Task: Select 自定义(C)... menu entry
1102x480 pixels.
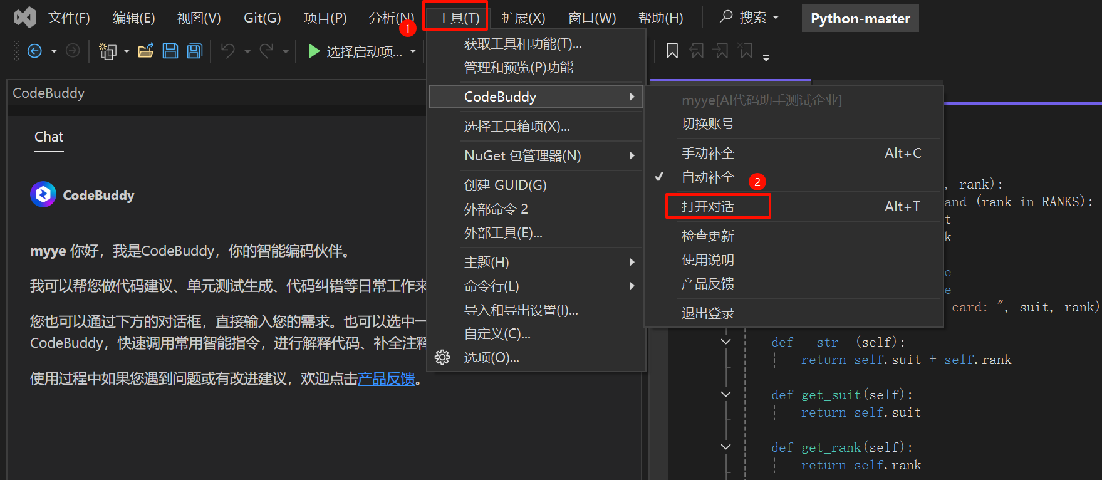Action: click(x=536, y=333)
